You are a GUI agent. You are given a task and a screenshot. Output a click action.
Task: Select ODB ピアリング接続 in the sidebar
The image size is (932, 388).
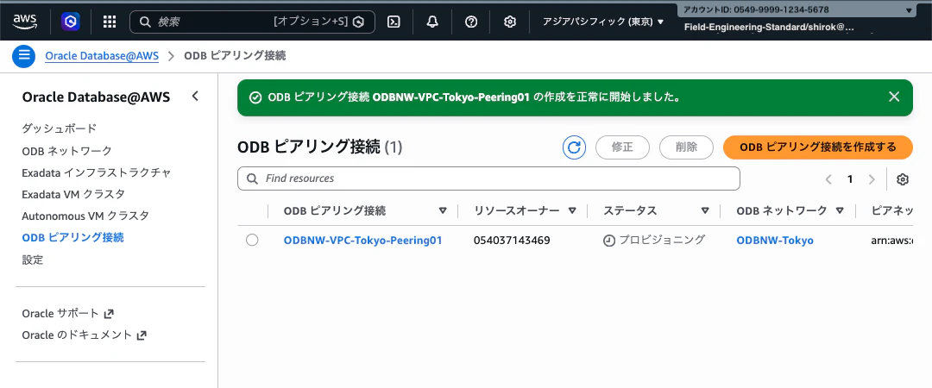[x=72, y=238]
